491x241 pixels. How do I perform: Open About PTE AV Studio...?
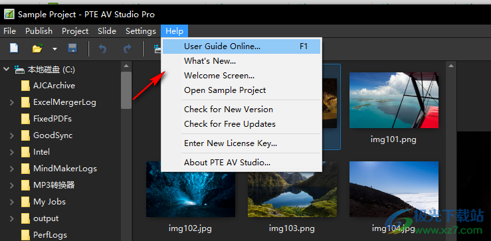coord(241,163)
